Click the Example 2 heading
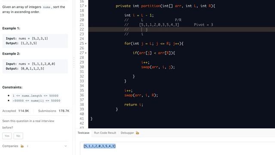Image resolution: width=275 pixels, height=155 pixels. [x=11, y=54]
